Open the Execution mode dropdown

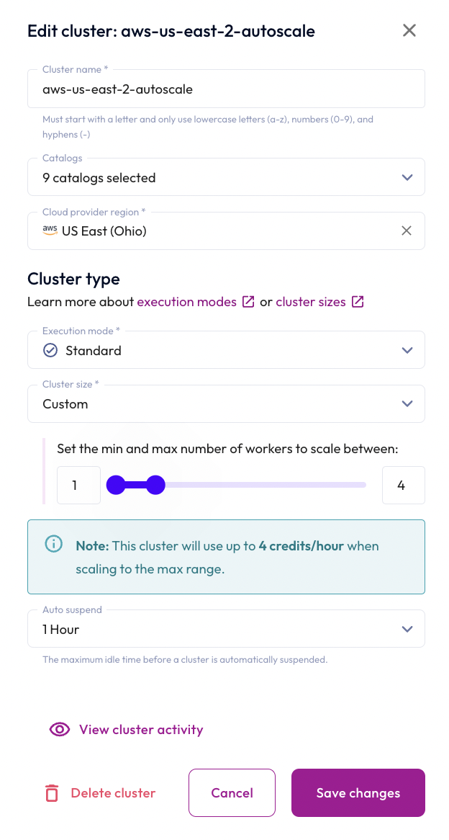(407, 351)
